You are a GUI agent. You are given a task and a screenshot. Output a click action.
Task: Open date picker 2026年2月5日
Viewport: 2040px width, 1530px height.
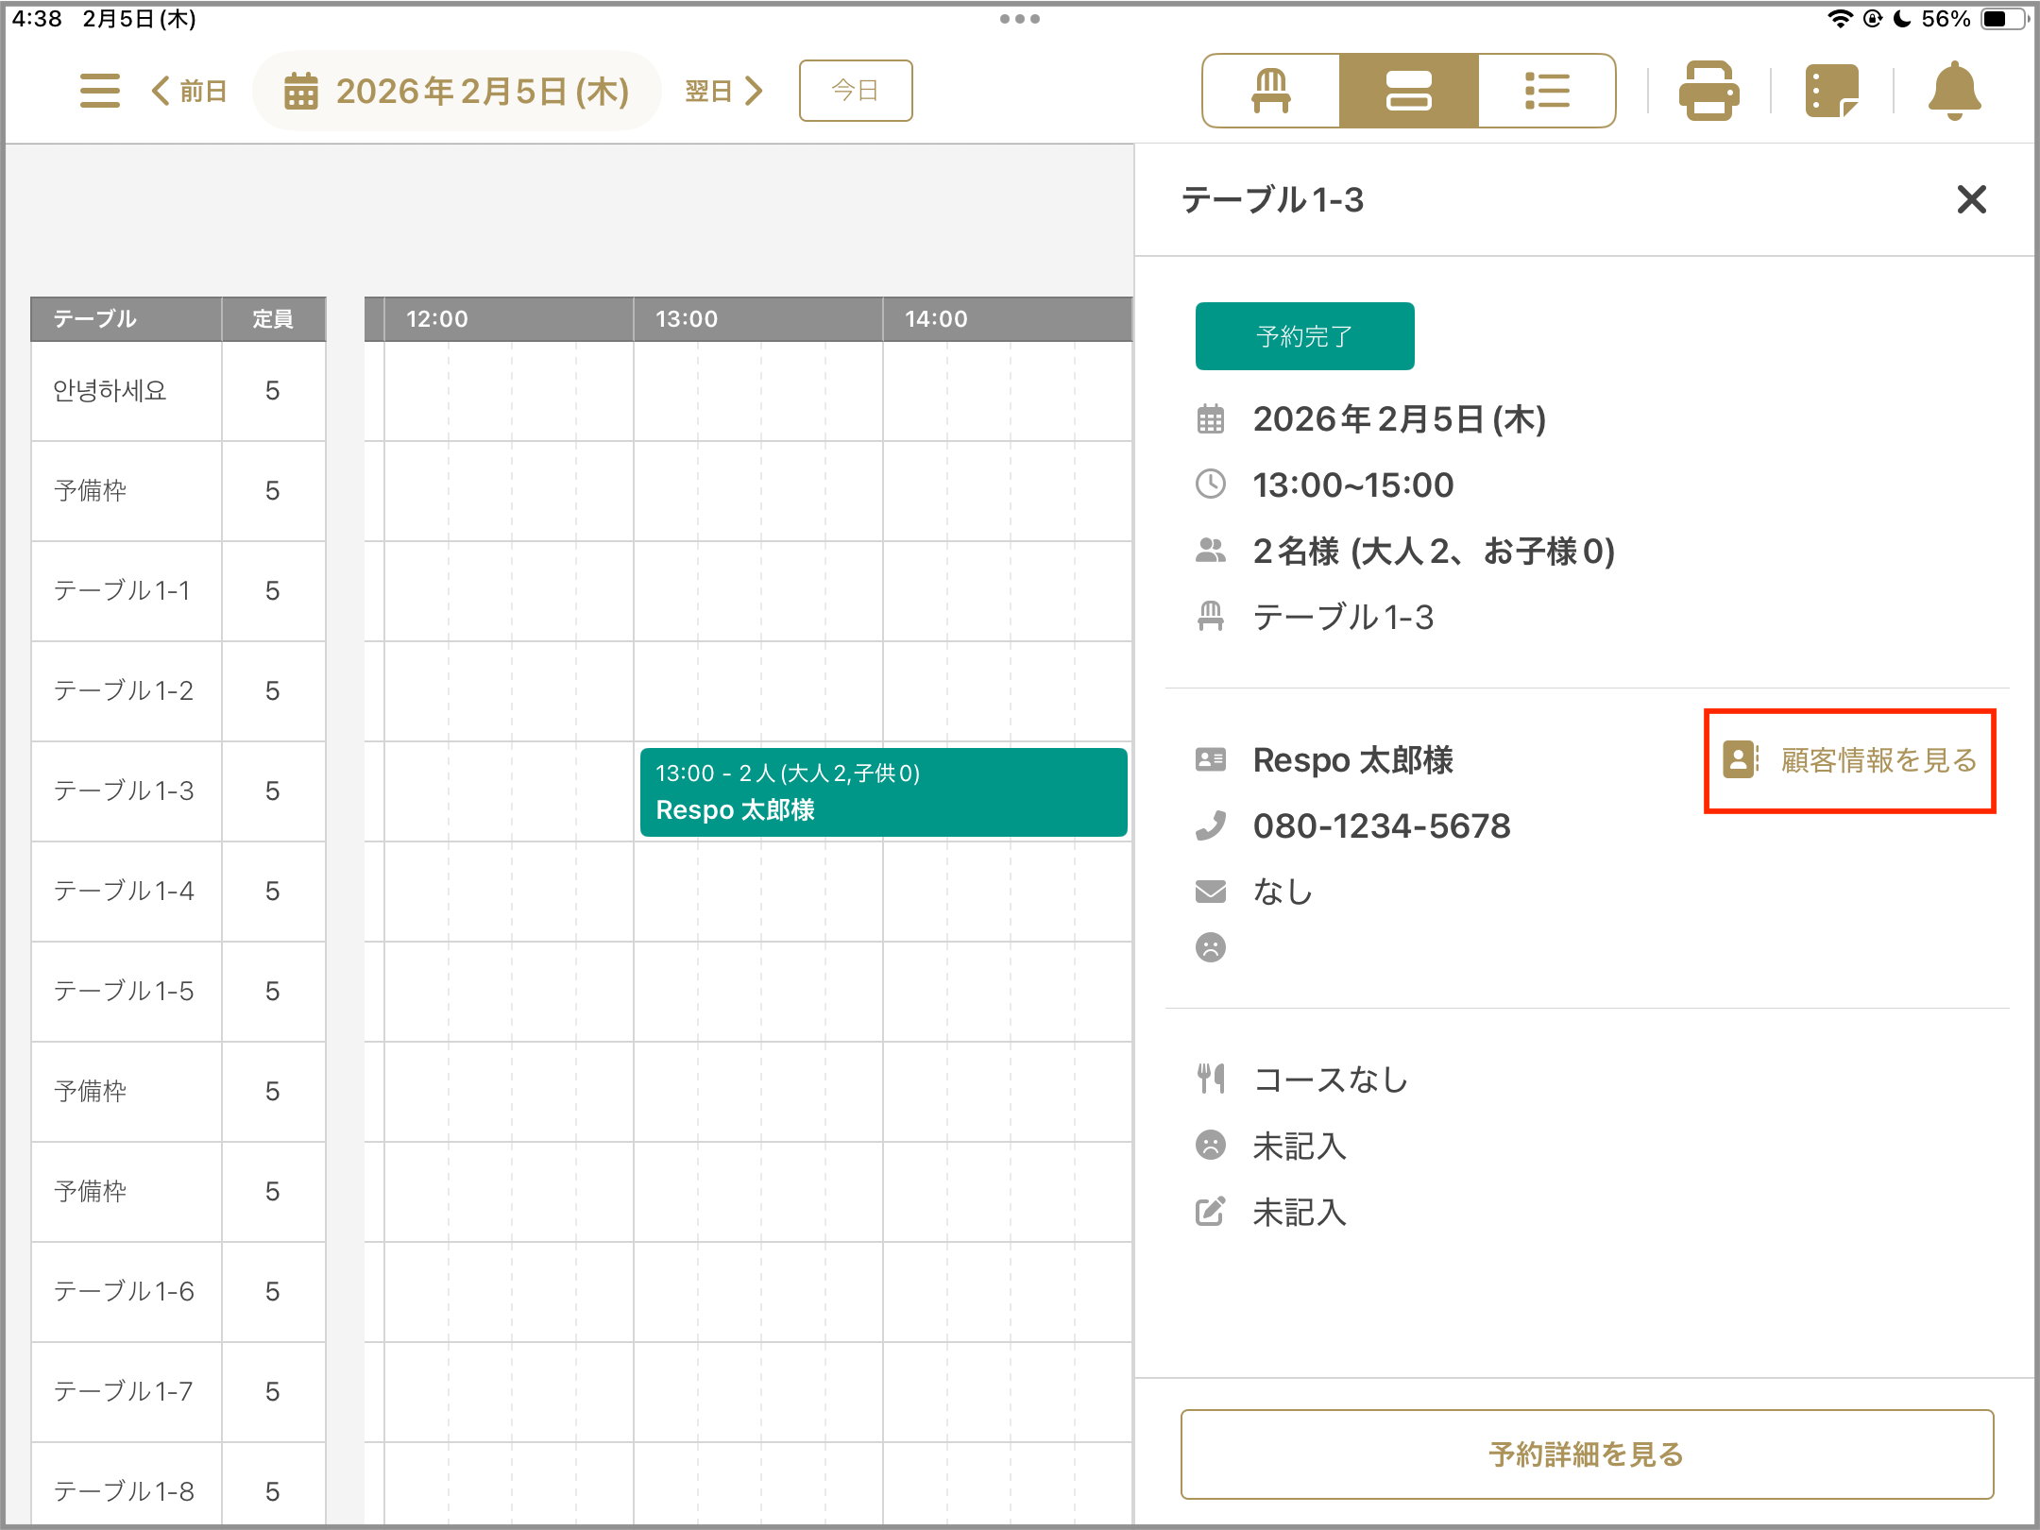(x=457, y=91)
